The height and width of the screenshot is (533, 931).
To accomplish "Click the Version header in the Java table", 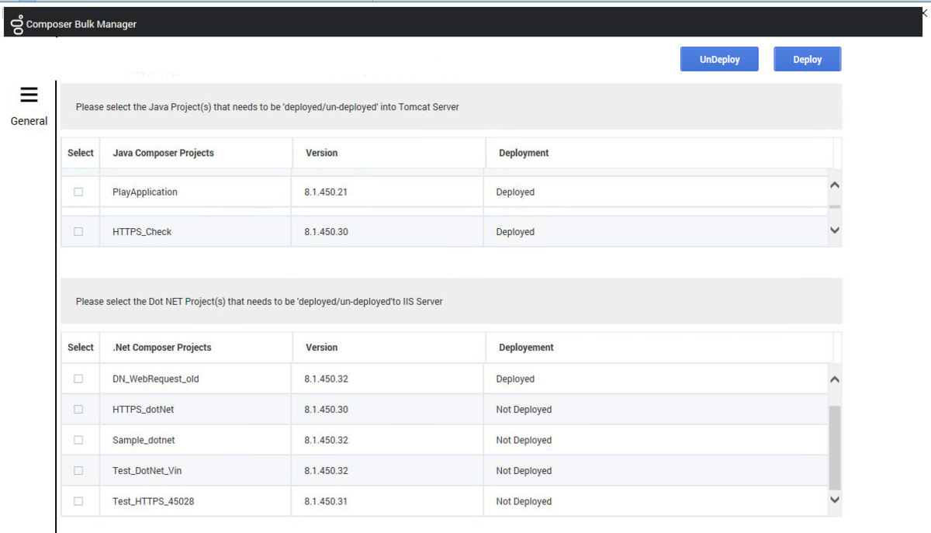I will 321,153.
